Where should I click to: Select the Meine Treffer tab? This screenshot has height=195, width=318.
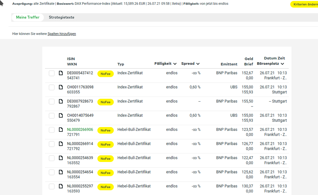28,17
